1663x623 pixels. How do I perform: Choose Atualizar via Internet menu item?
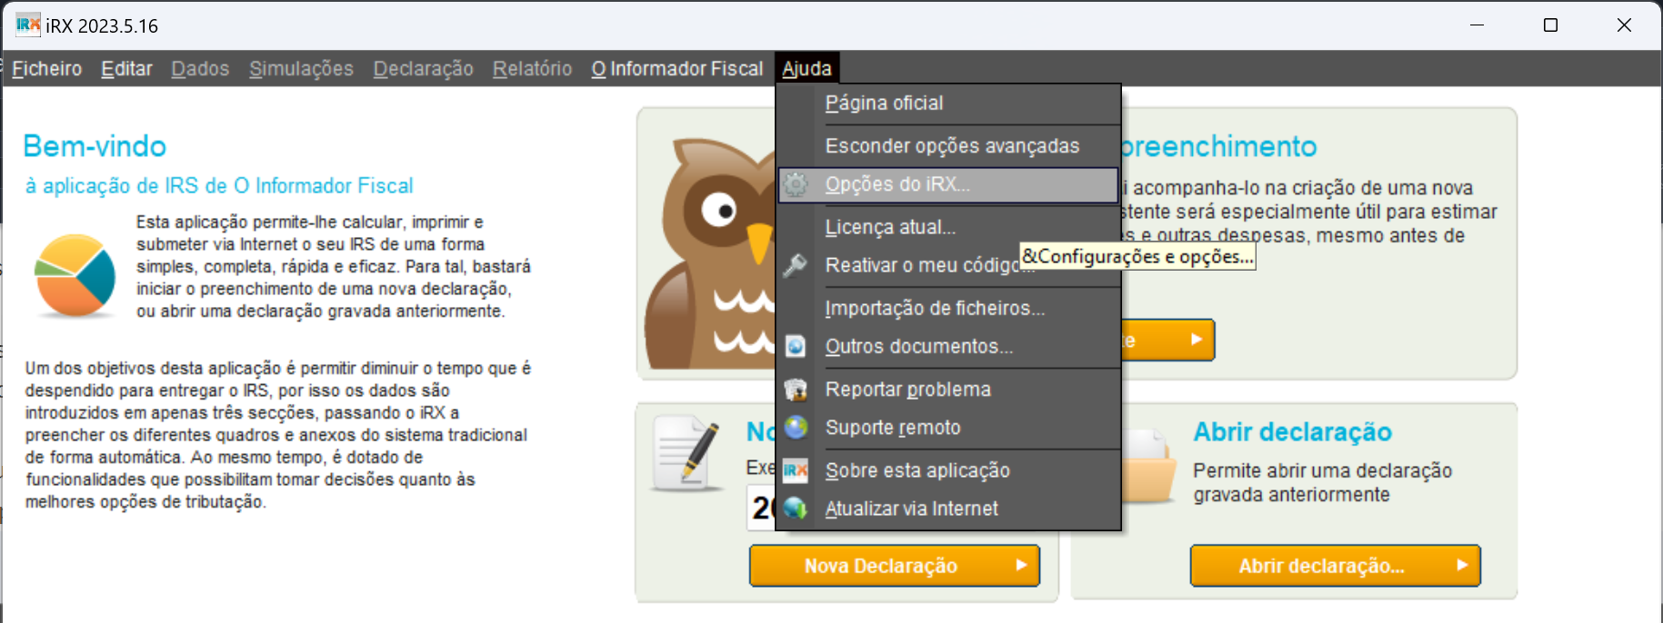tap(948, 509)
